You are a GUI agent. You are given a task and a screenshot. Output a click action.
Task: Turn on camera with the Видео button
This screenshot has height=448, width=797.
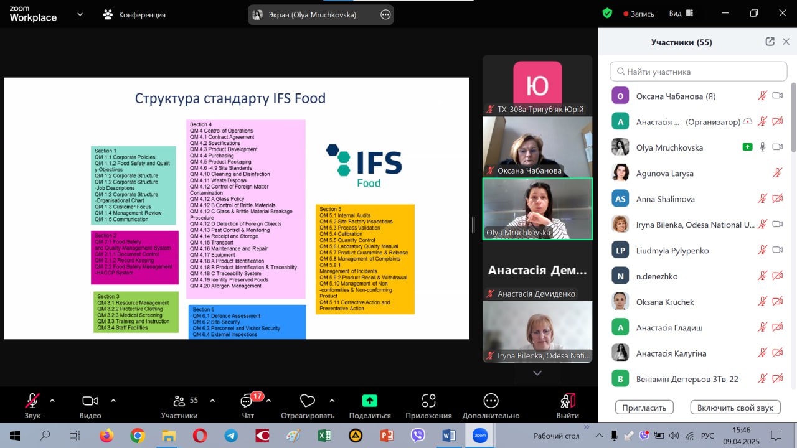point(90,406)
